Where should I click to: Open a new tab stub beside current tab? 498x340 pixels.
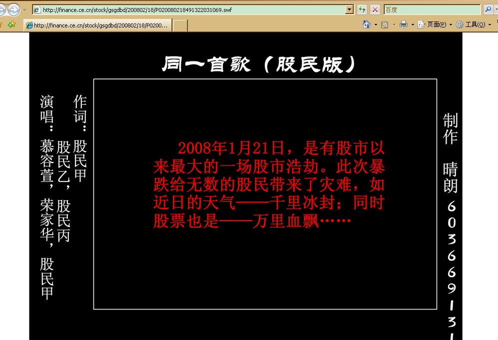point(181,24)
